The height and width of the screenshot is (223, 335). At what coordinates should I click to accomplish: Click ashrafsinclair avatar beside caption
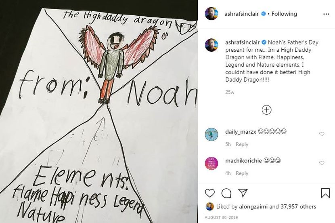(211, 45)
